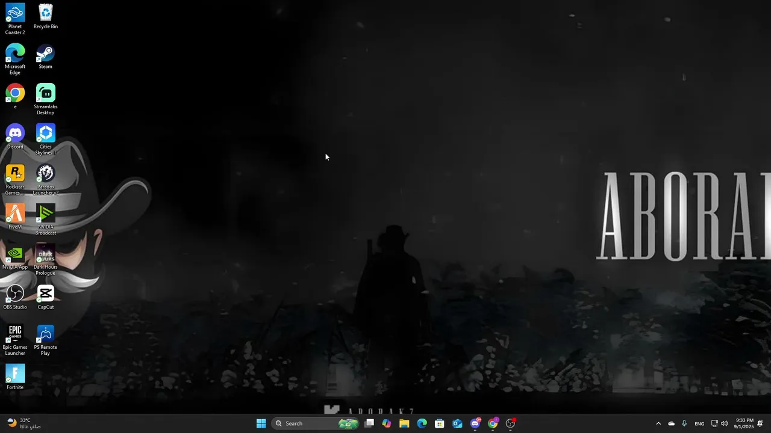771x433 pixels.
Task: Open the ENG language switcher
Action: coord(699,423)
